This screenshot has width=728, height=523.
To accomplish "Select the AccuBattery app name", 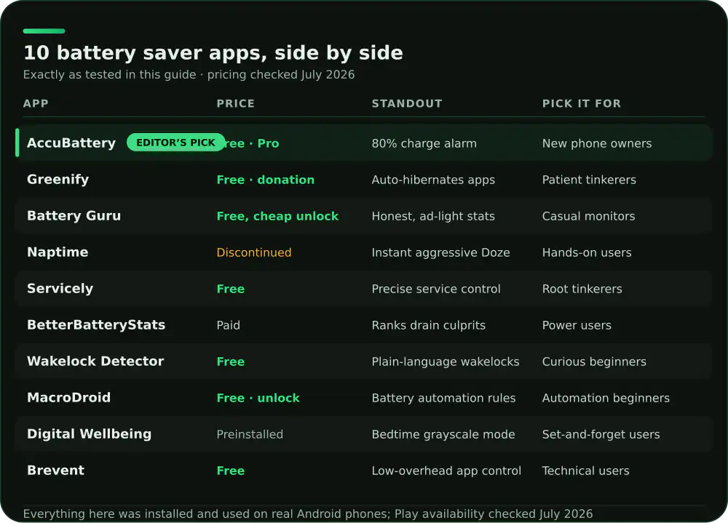I will (71, 143).
